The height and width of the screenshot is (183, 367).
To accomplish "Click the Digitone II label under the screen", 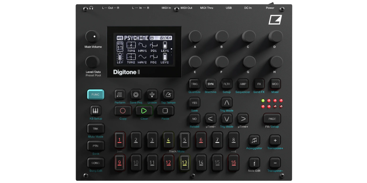I will point(126,72).
